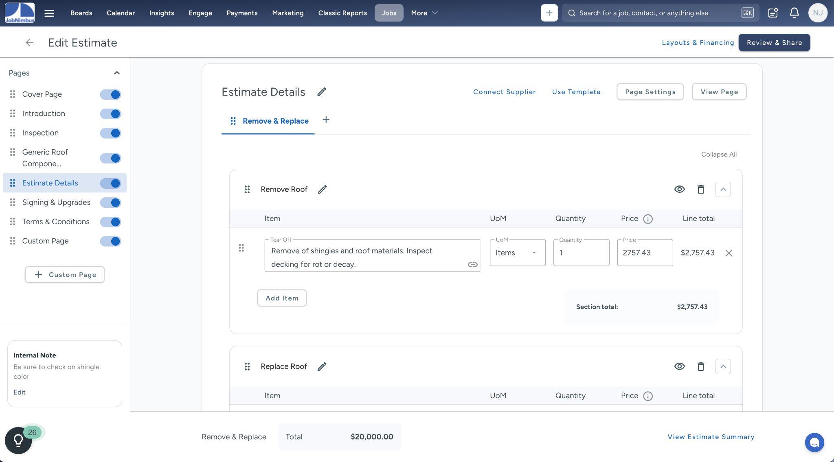
Task: Disable the Inspection page toggle
Action: click(x=110, y=133)
